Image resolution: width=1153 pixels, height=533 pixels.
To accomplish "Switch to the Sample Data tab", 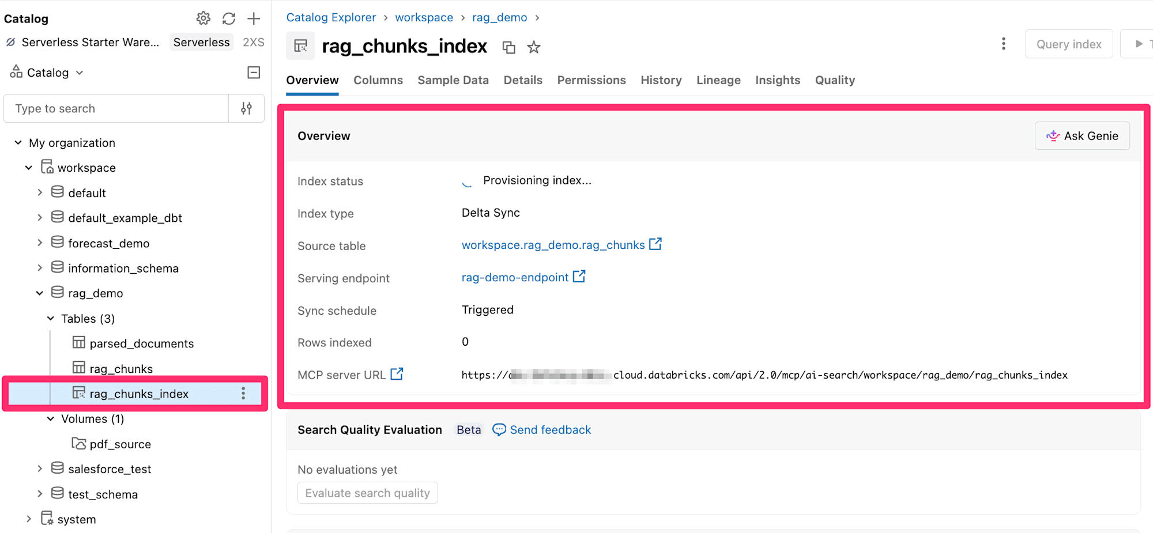I will pos(453,80).
